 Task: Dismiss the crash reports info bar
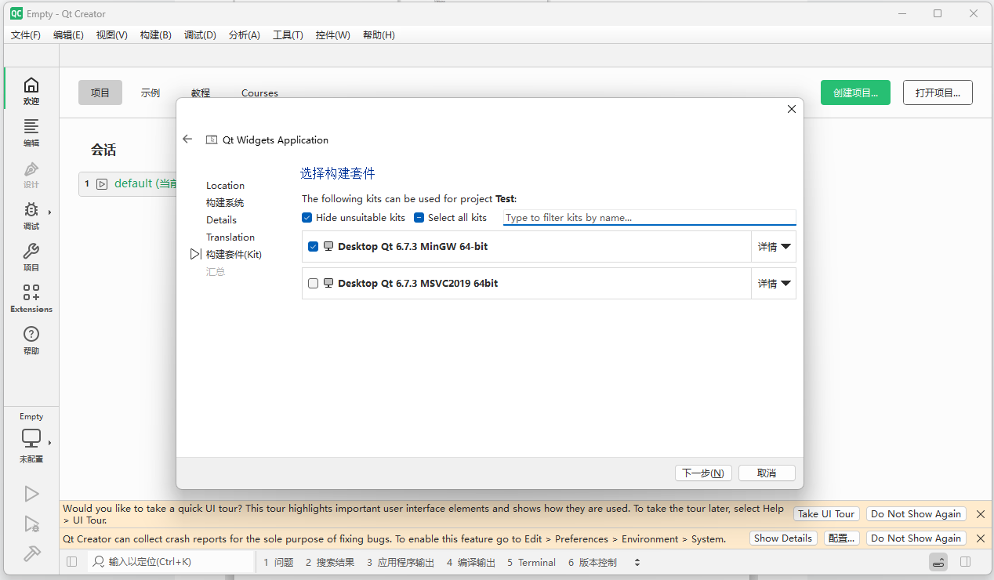(x=981, y=538)
